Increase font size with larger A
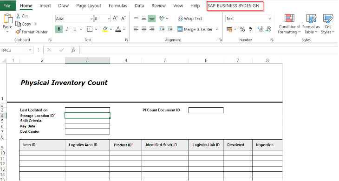The height and width of the screenshot is (181, 339). coord(115,19)
